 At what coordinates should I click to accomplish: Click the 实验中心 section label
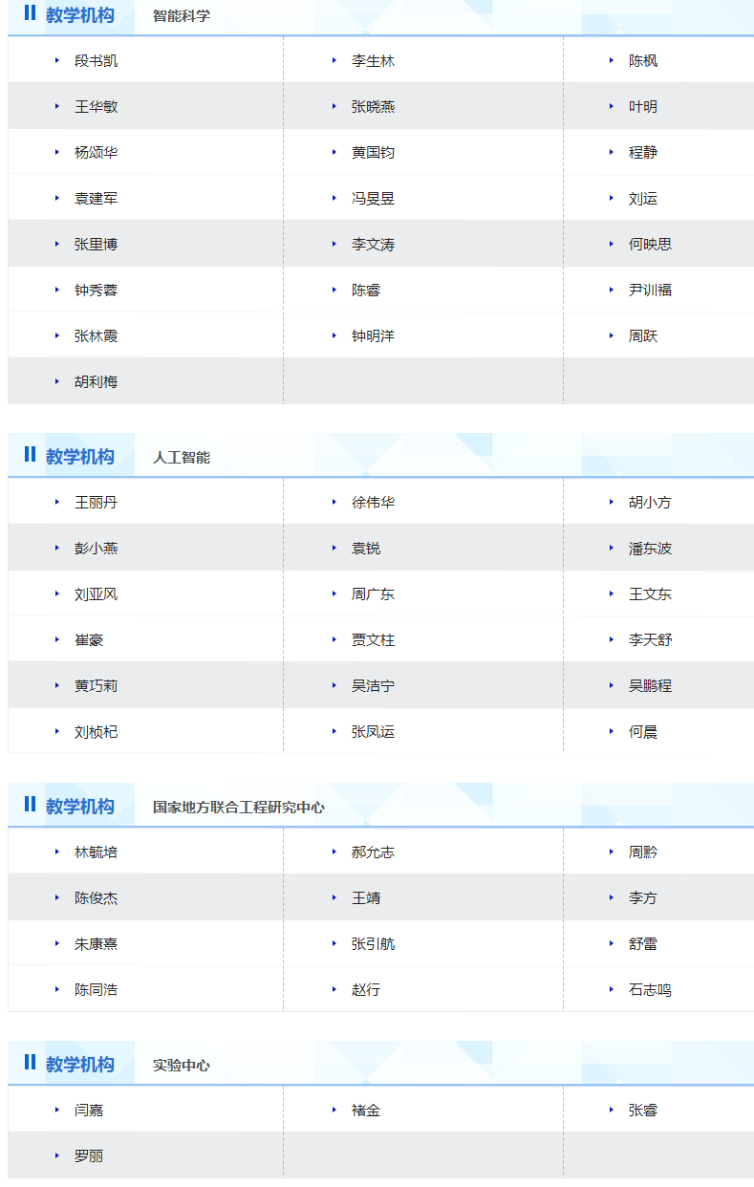click(182, 1066)
